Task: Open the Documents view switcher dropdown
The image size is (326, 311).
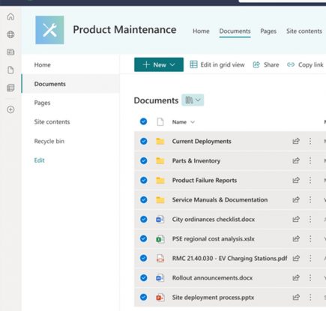Action: (x=193, y=100)
